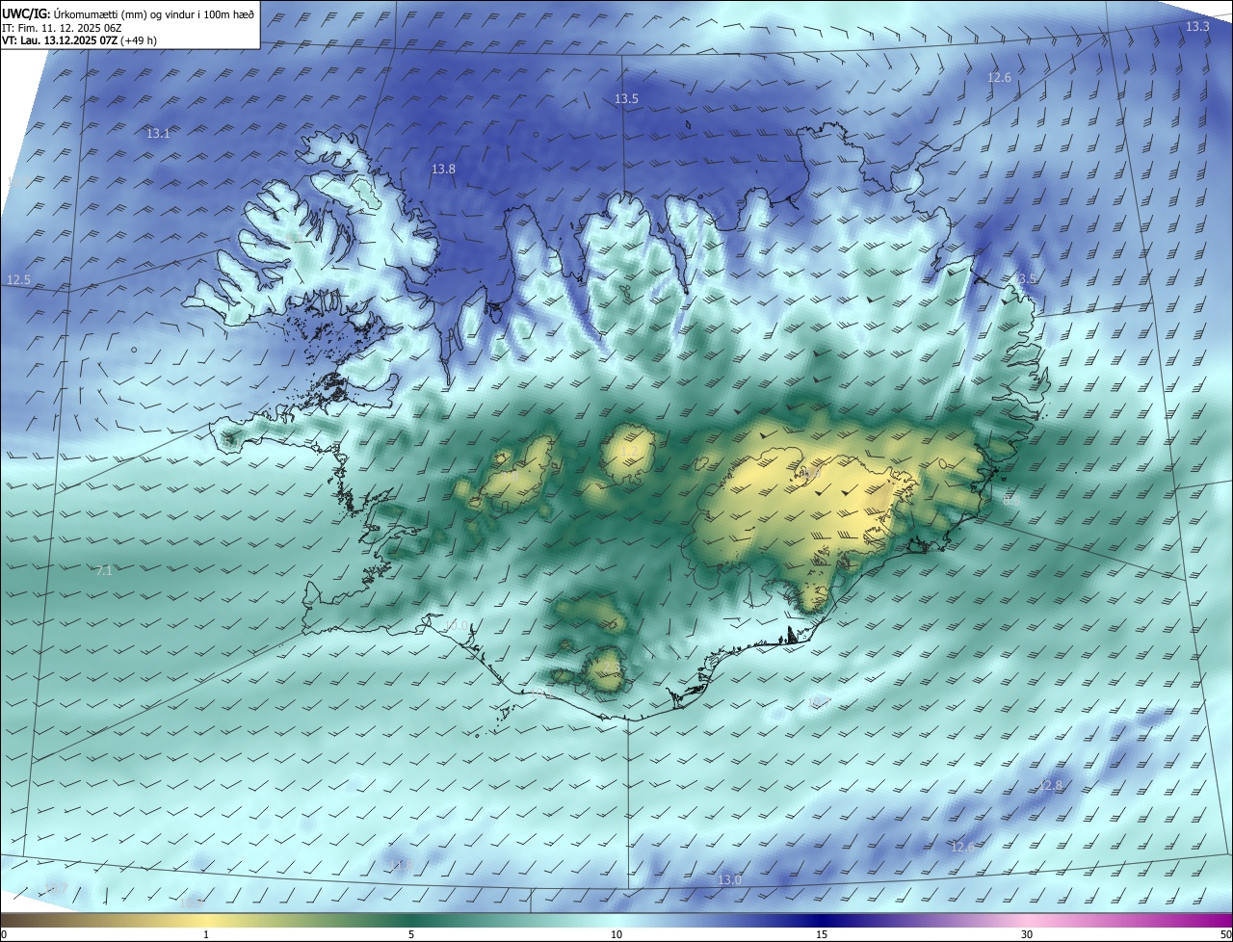Click the title line starting with UWC/IG

point(128,13)
